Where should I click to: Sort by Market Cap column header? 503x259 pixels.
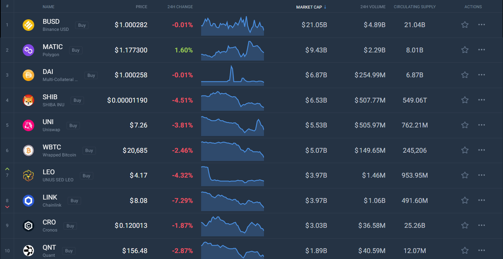(x=311, y=7)
